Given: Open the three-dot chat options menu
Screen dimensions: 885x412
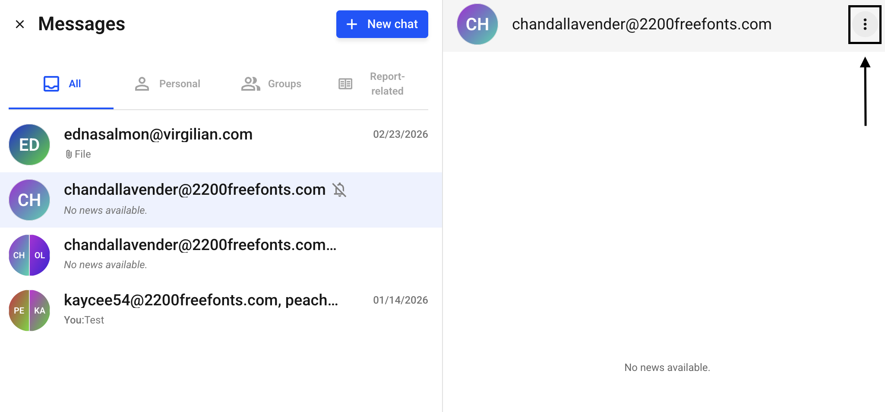Looking at the screenshot, I should point(864,25).
